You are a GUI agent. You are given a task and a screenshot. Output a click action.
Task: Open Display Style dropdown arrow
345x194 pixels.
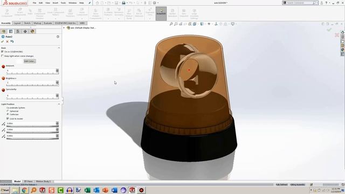pos(205,24)
